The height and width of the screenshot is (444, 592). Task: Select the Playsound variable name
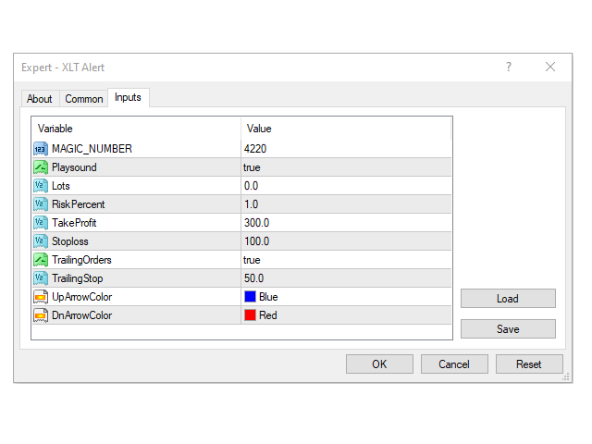(x=74, y=167)
